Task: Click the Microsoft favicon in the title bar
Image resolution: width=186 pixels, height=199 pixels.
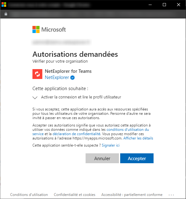Action: [x=4, y=5]
